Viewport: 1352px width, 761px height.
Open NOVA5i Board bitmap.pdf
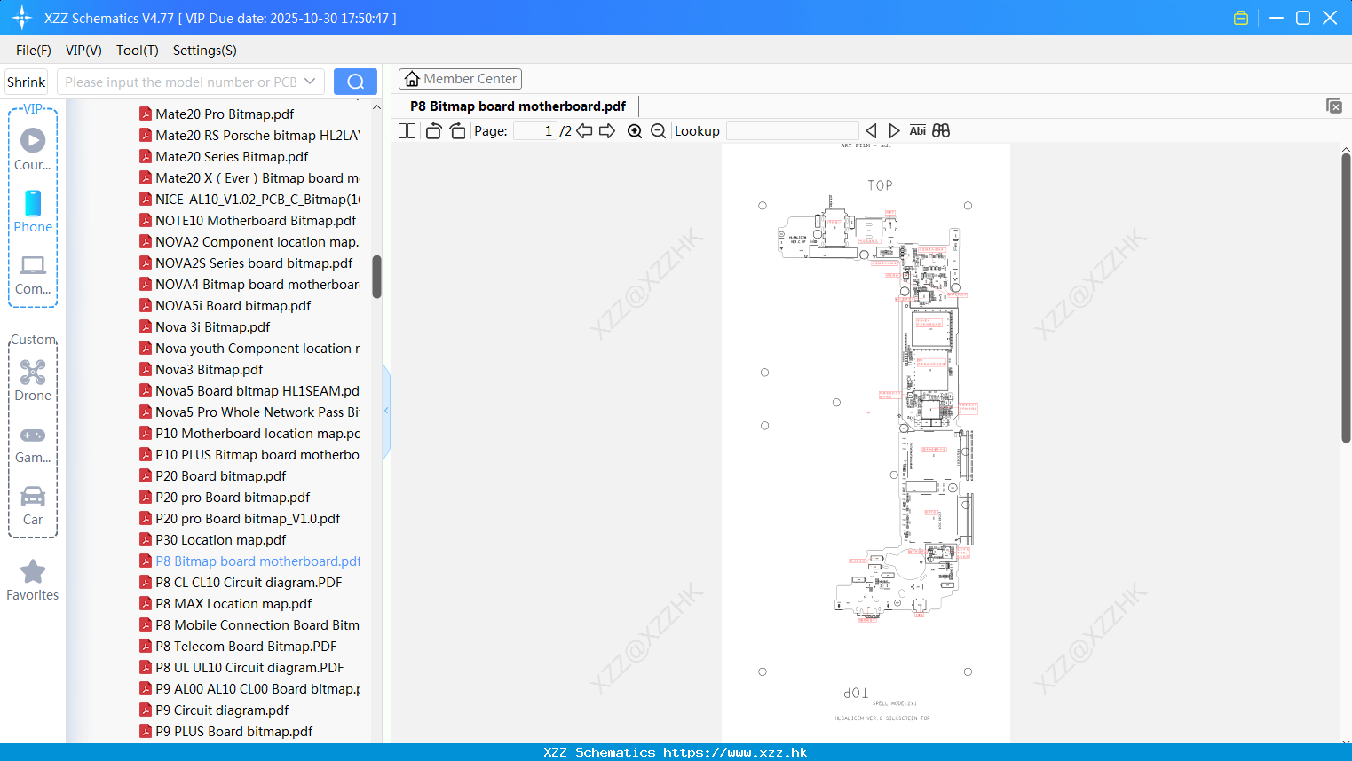233,305
